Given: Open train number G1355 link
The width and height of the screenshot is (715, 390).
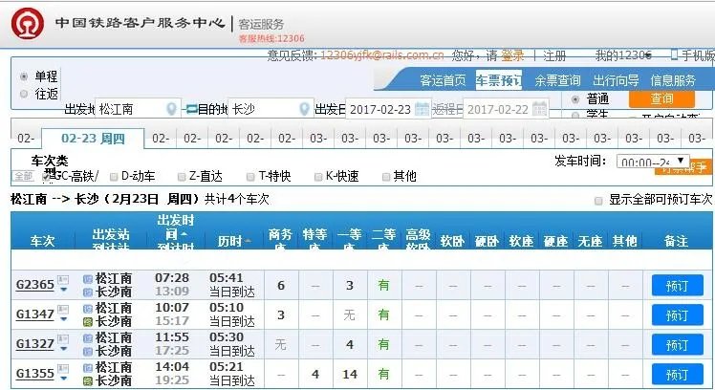Looking at the screenshot, I should point(35,374).
